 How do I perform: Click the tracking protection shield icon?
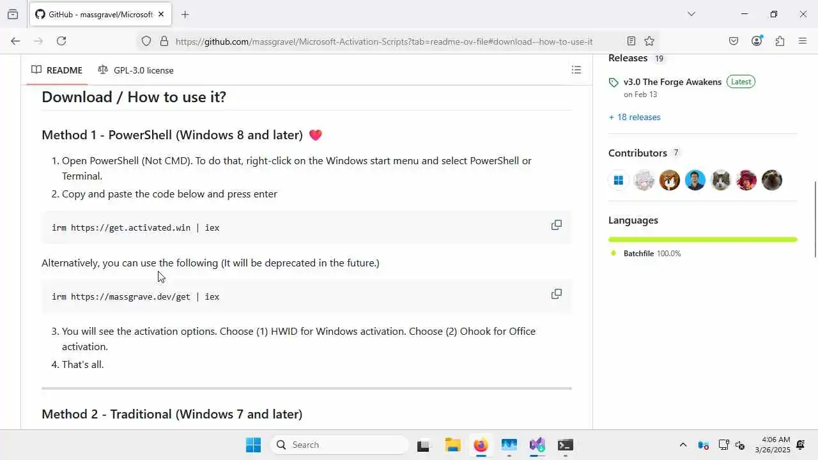pyautogui.click(x=146, y=41)
